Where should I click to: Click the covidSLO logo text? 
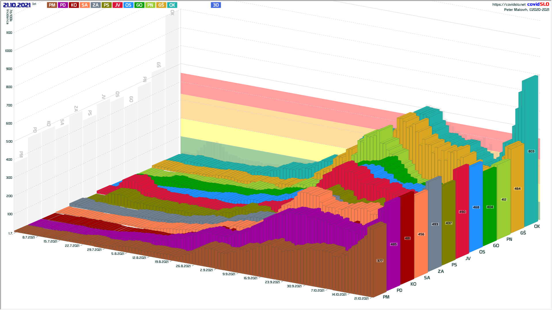pyautogui.click(x=538, y=4)
